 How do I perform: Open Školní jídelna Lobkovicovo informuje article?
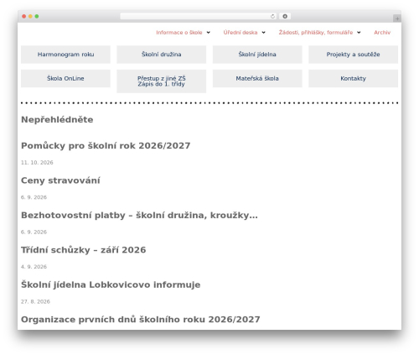coord(111,285)
